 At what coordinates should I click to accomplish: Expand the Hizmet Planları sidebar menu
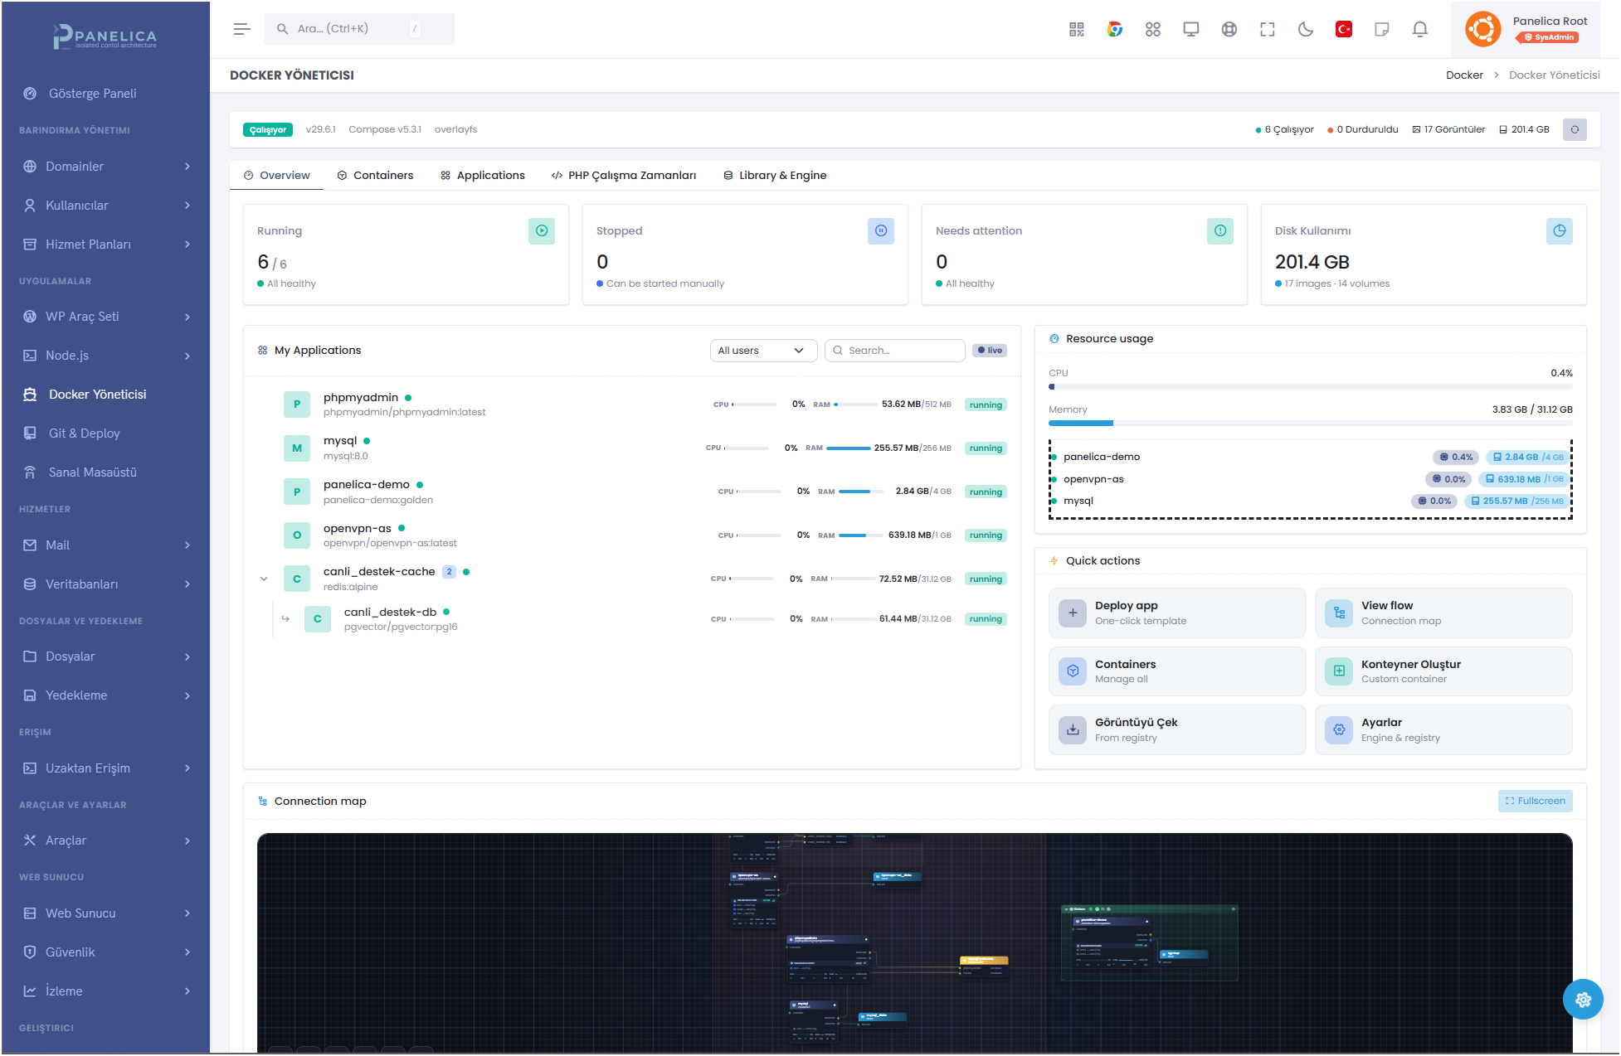pos(105,245)
